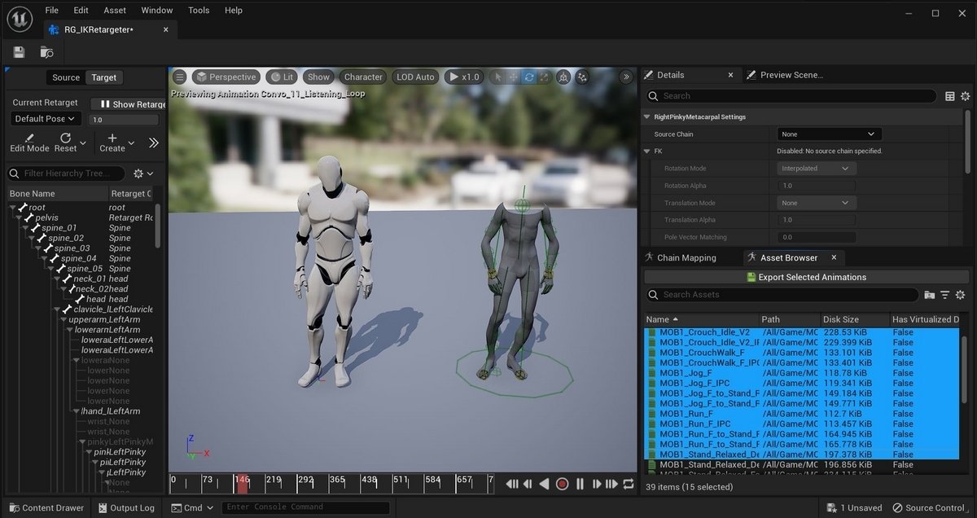The image size is (977, 518).
Task: Toggle the Lit view mode button
Action: coord(282,77)
